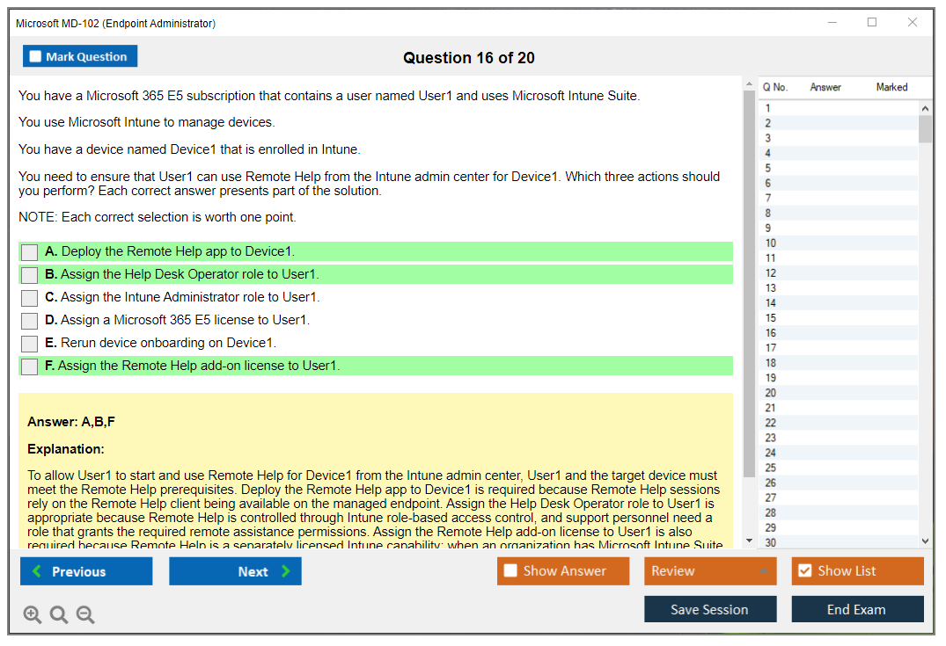Maximize the MD-102 exam window

(x=872, y=22)
